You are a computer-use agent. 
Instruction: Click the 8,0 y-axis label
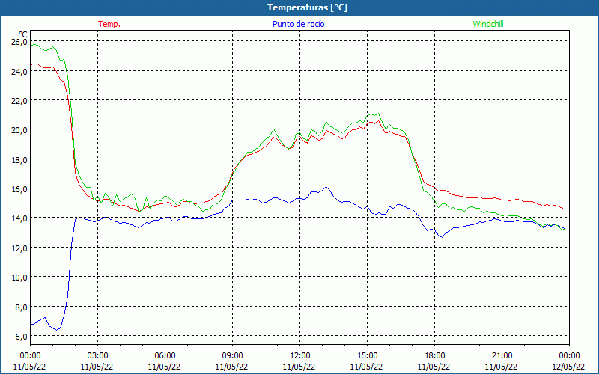coord(22,307)
